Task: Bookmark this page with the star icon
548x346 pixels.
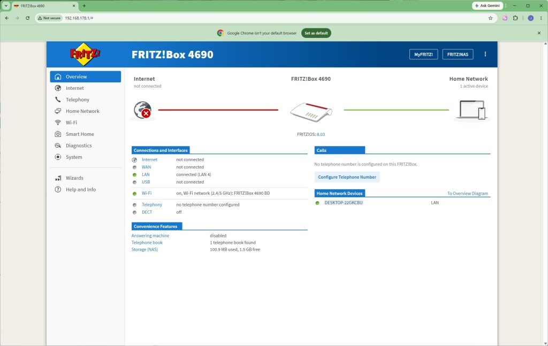Action: pos(490,18)
